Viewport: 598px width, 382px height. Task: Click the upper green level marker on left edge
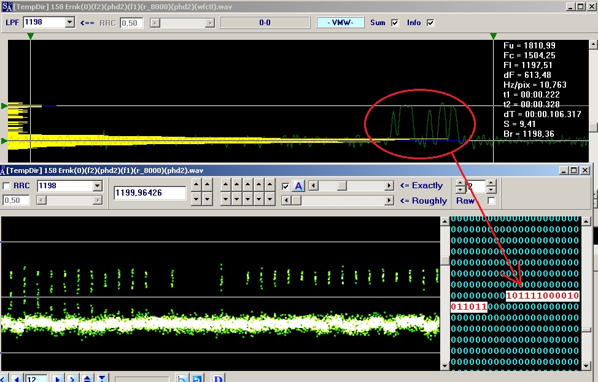(x=4, y=106)
